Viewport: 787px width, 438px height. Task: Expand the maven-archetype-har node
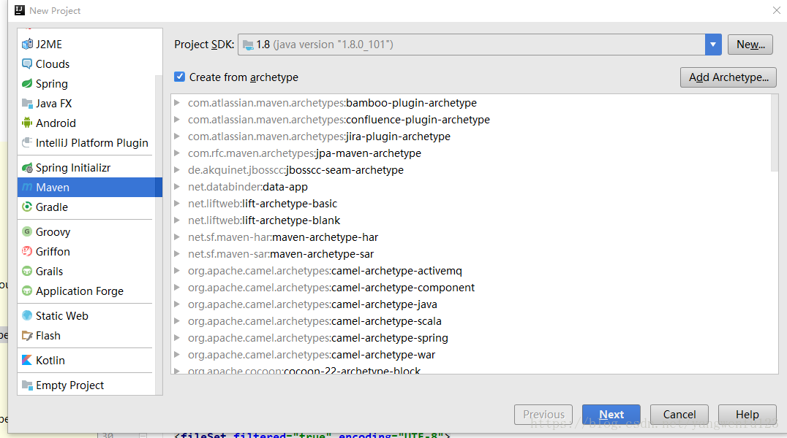pyautogui.click(x=177, y=237)
